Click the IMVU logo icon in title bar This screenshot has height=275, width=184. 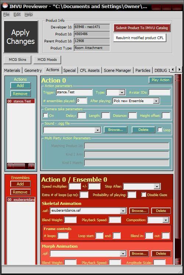[x=5, y=6]
